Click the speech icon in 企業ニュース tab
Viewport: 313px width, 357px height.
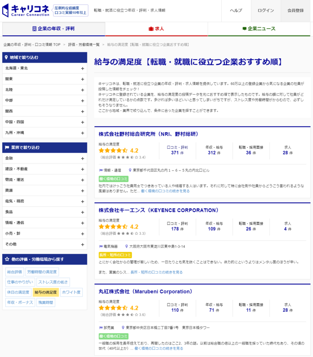coord(244,29)
